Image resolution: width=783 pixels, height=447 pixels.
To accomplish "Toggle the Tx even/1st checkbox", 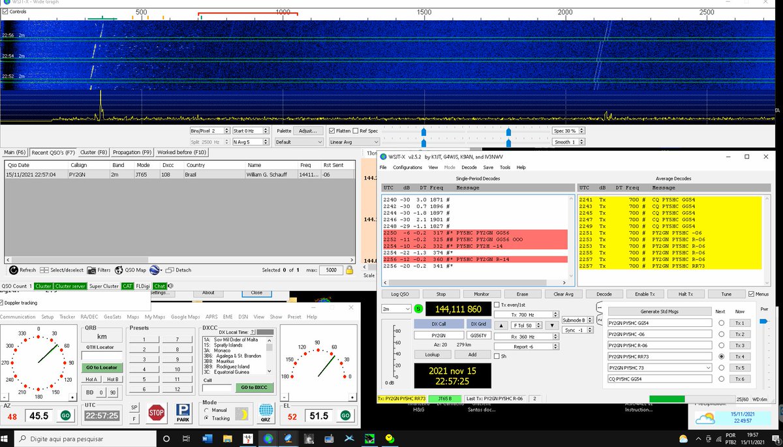I will [x=497, y=305].
